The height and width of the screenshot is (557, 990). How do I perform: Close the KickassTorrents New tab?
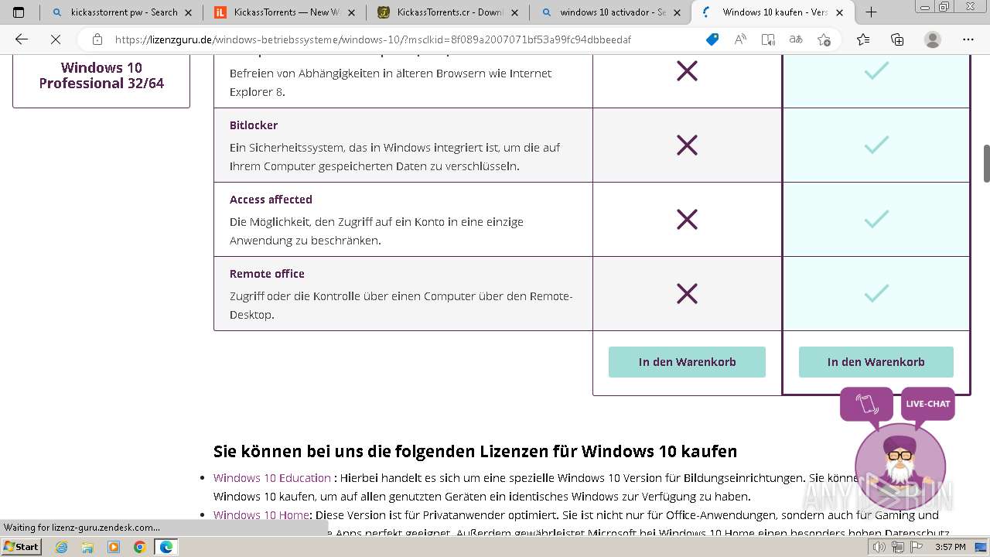click(351, 12)
